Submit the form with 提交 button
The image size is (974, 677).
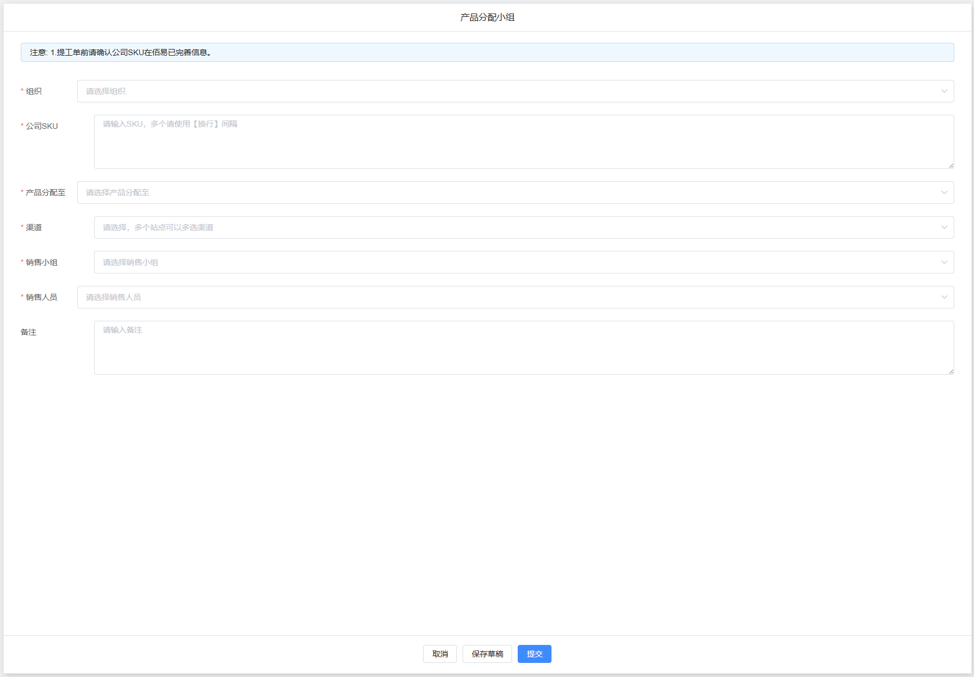[x=534, y=654]
